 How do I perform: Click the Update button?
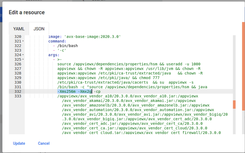pyautogui.click(x=19, y=143)
